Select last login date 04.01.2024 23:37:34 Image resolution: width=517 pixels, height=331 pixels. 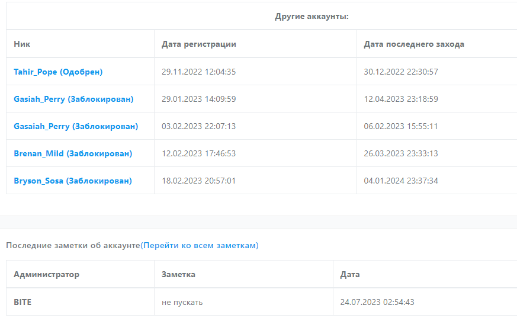(x=401, y=181)
